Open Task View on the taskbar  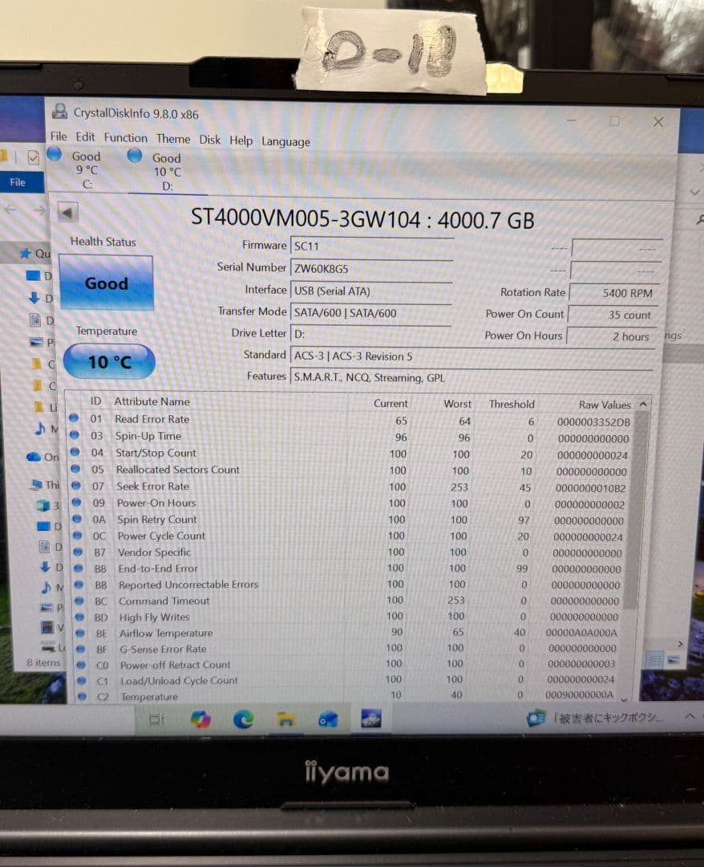pos(157,719)
